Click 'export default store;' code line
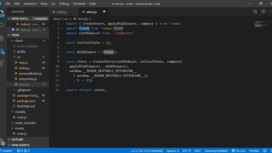Image resolution: width=272 pixels, height=153 pixels. [x=85, y=90]
